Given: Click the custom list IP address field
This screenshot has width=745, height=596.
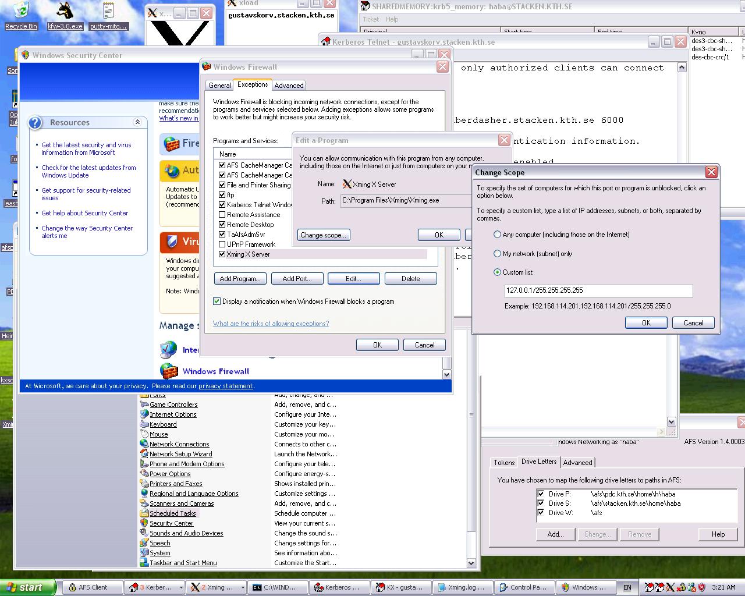Looking at the screenshot, I should [598, 290].
